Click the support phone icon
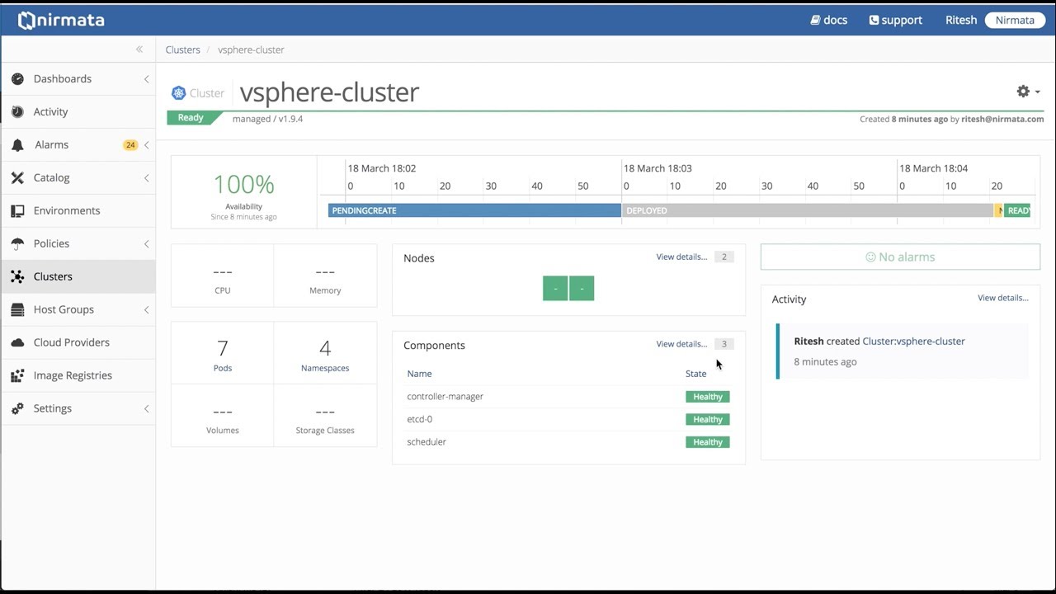 (x=874, y=20)
